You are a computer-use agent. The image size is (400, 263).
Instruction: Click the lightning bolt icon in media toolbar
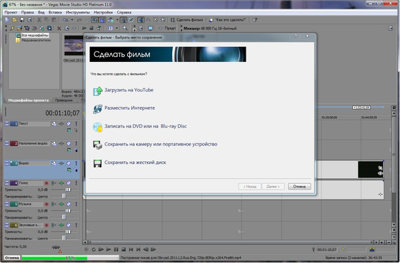click(x=12, y=29)
